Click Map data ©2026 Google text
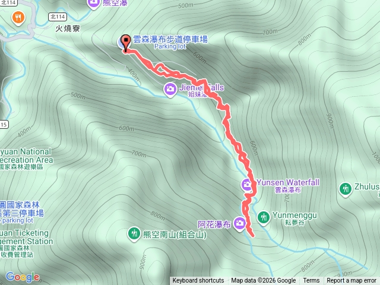 point(263,281)
